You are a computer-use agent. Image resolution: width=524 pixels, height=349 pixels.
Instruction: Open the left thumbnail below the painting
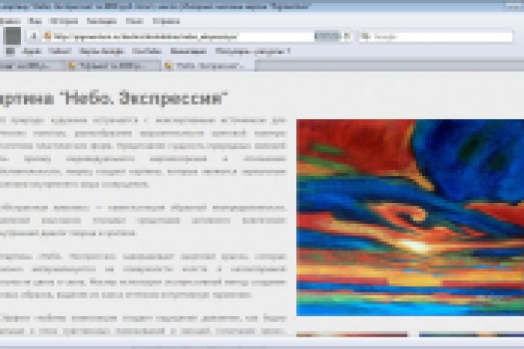(352, 334)
